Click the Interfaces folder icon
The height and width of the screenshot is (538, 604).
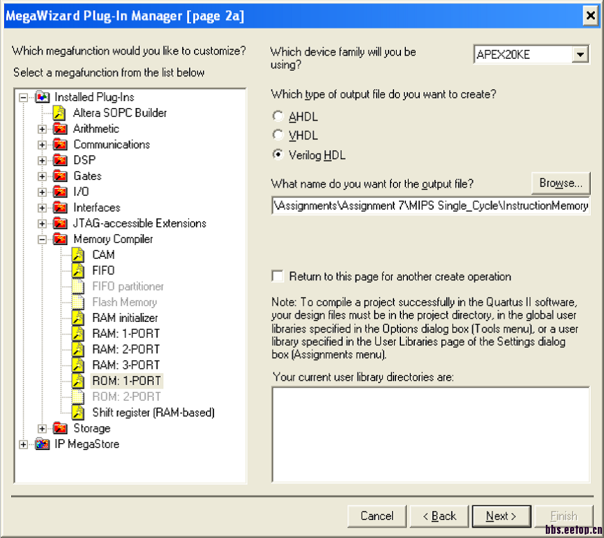[x=60, y=208]
